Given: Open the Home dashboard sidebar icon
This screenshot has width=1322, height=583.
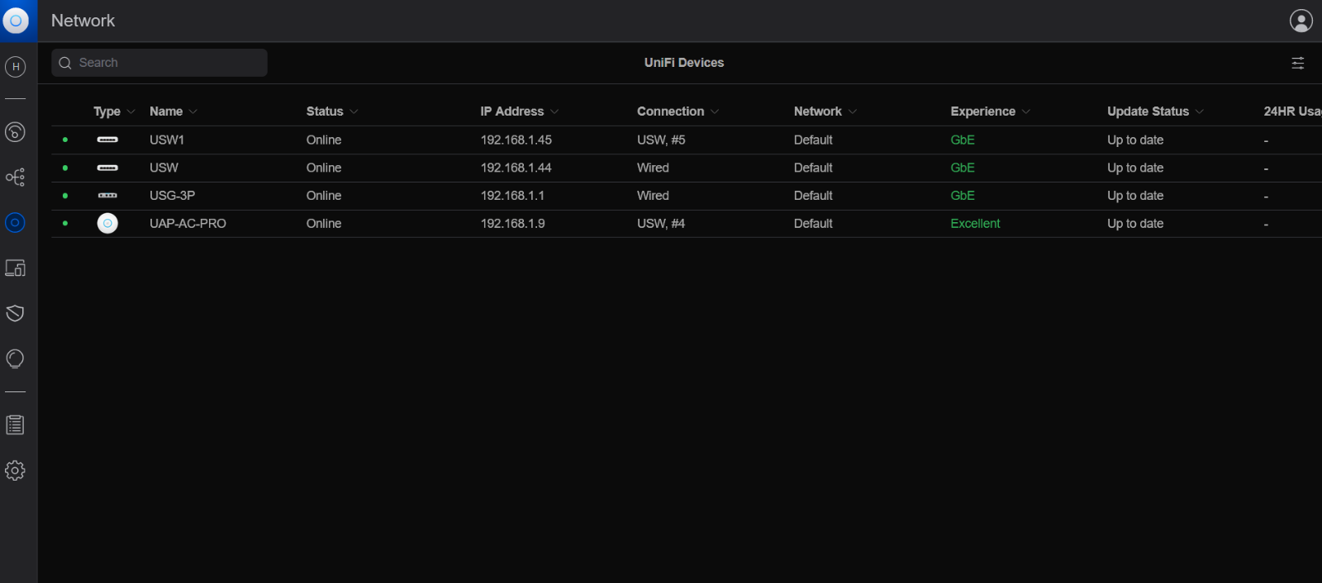Looking at the screenshot, I should click(x=16, y=67).
